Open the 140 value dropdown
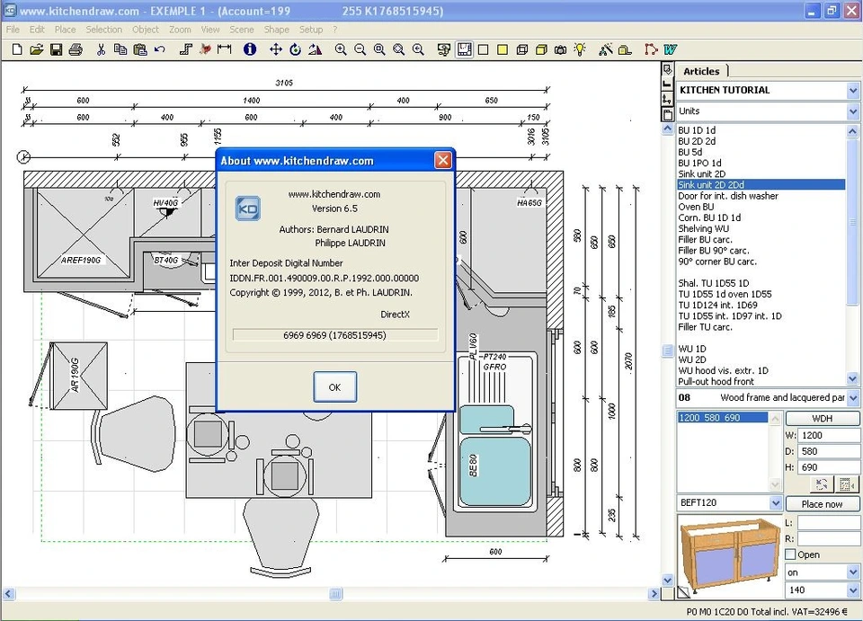This screenshot has width=863, height=621. [852, 590]
